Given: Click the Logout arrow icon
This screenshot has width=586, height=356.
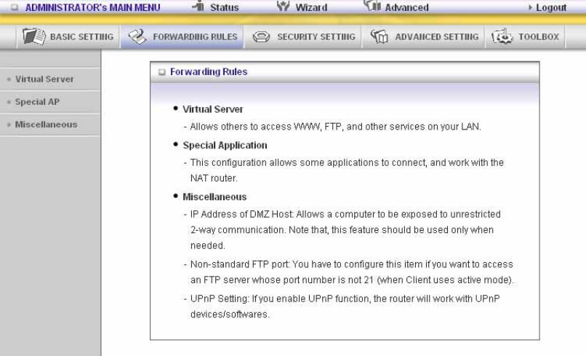Looking at the screenshot, I should pos(530,7).
